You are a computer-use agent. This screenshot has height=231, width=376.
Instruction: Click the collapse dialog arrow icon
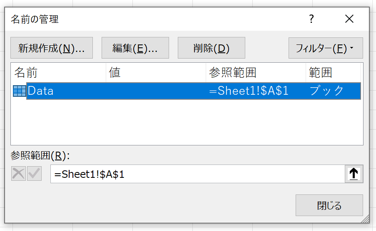pos(354,174)
